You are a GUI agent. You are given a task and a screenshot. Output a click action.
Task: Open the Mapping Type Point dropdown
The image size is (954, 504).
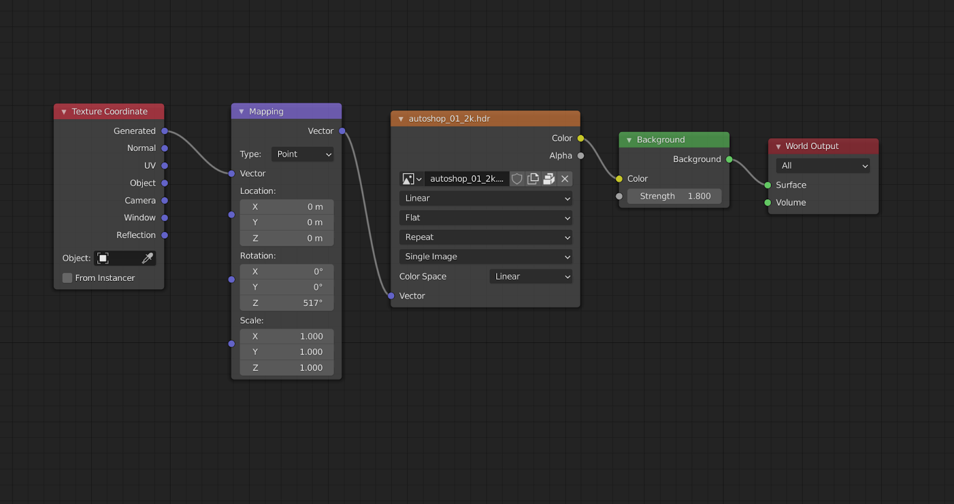[302, 154]
